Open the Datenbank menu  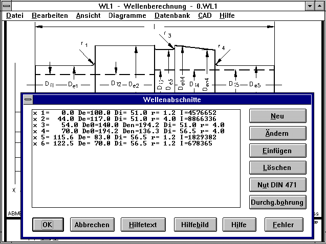click(172, 16)
